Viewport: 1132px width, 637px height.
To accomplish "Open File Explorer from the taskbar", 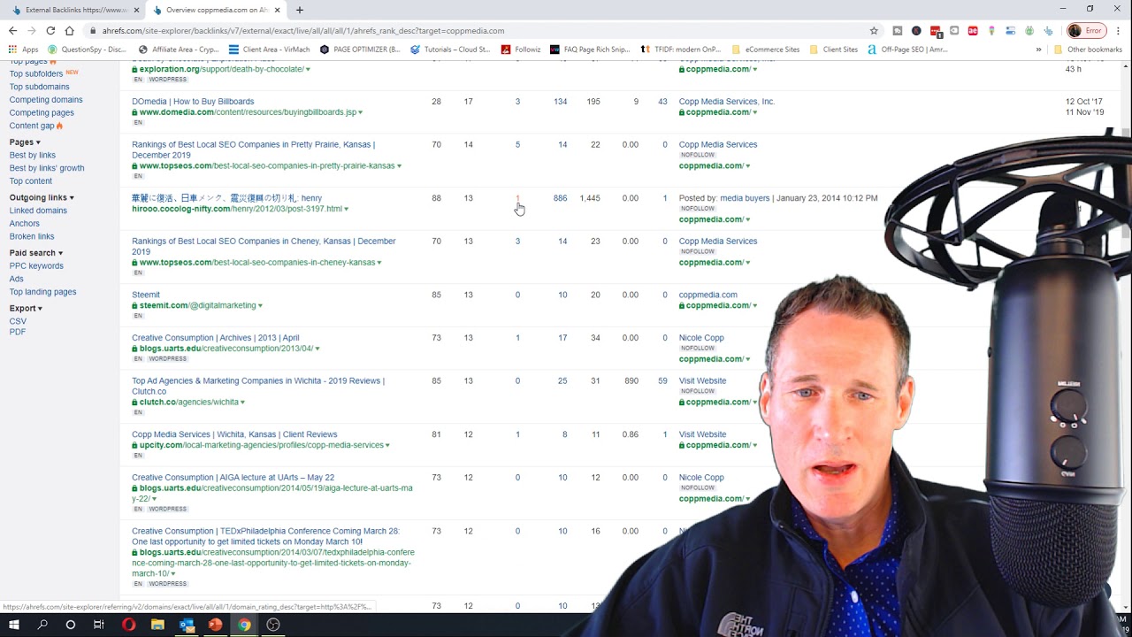I will (157, 625).
